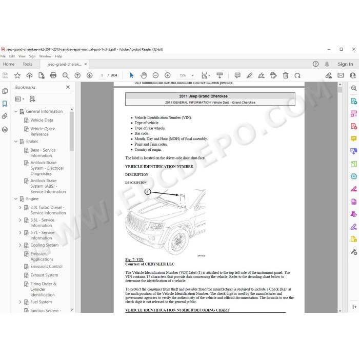The height and width of the screenshot is (359, 359).
Task: Click the upload to cloud icon
Action: [x=29, y=75]
